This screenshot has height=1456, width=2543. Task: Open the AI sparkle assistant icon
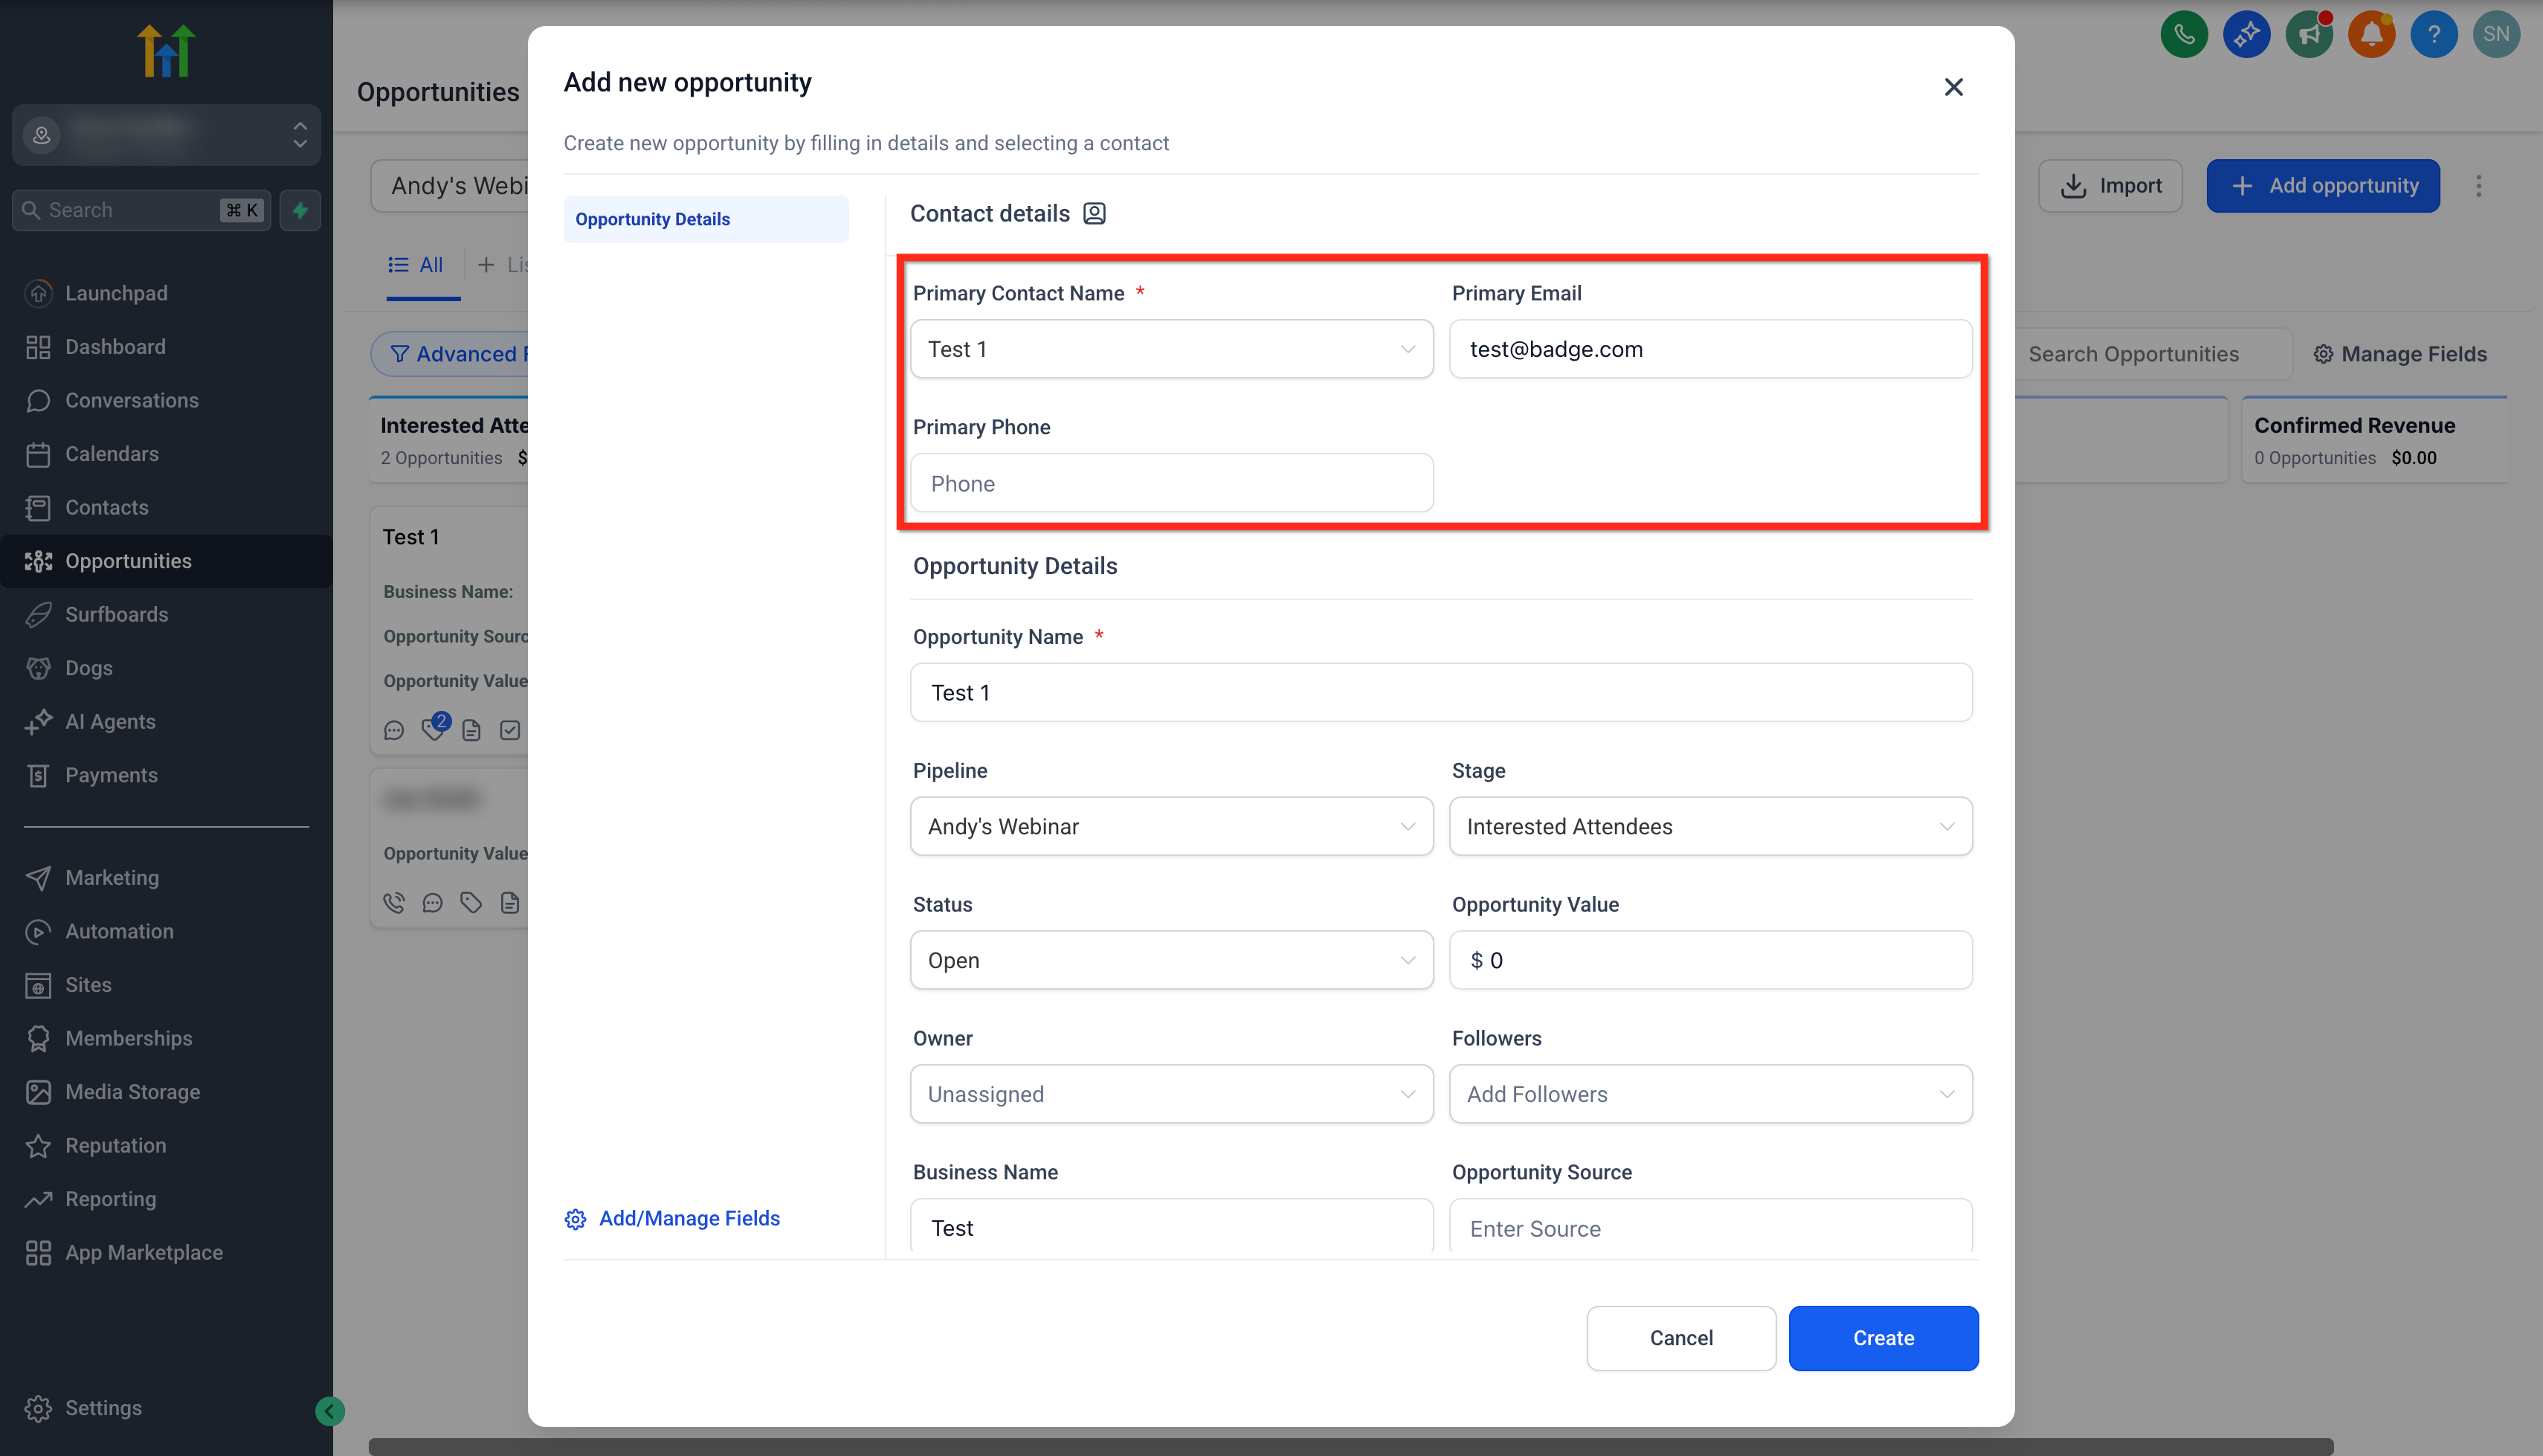(x=2246, y=35)
